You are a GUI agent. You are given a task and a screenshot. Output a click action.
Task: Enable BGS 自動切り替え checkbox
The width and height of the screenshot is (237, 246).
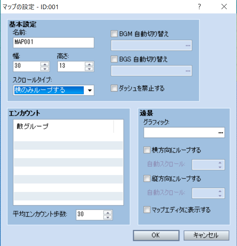pos(114,59)
